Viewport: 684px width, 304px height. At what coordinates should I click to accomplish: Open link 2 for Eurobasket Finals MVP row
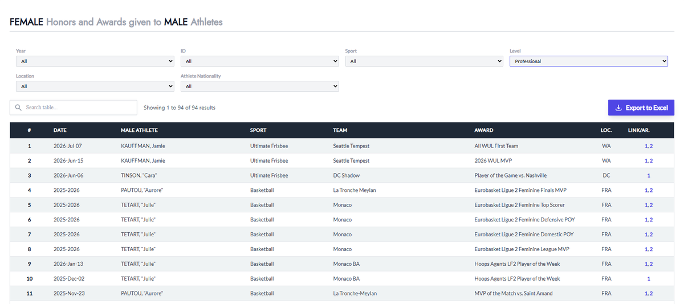click(651, 190)
